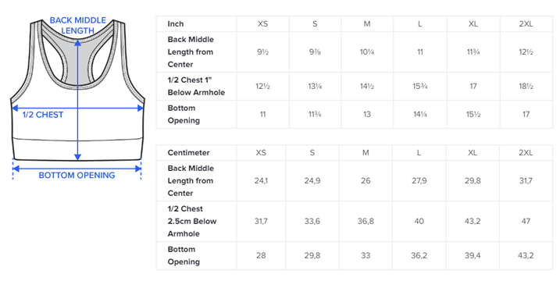The image size is (560, 281).
Task: Click the BOTTOM OPENING label on diagram
Action: click(77, 176)
